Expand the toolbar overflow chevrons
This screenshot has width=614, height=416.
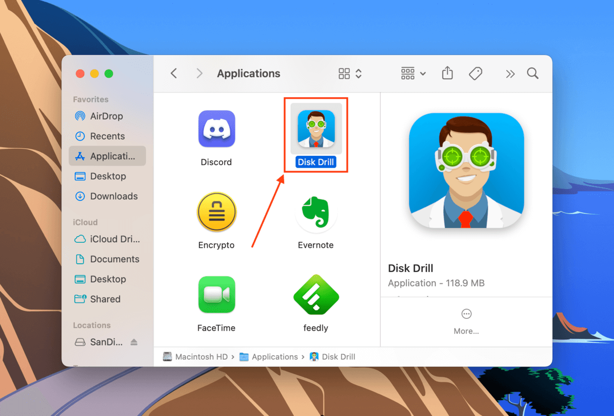pyautogui.click(x=510, y=74)
